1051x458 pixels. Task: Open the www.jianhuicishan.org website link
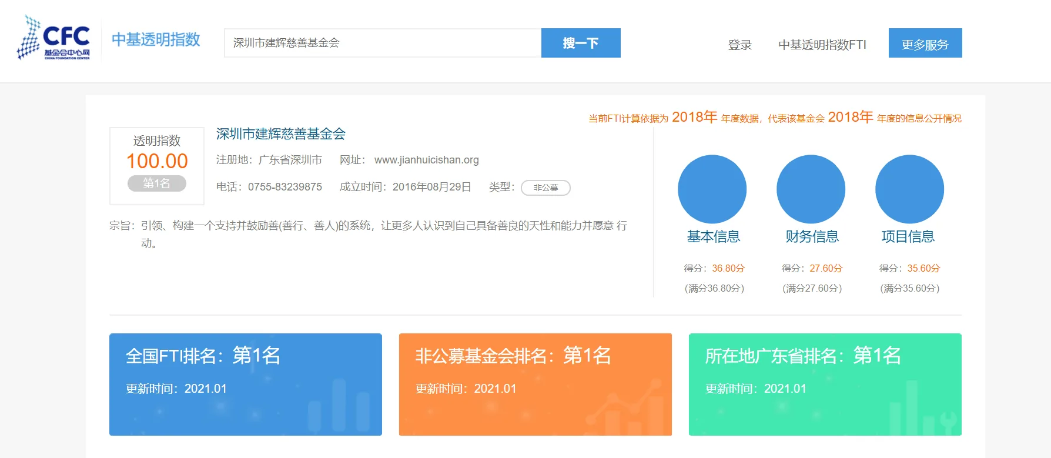click(x=427, y=160)
